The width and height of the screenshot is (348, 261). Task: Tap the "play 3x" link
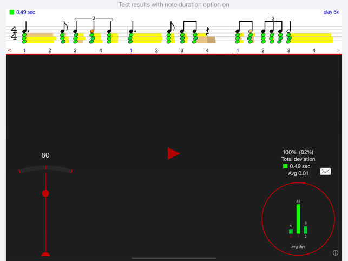point(331,12)
